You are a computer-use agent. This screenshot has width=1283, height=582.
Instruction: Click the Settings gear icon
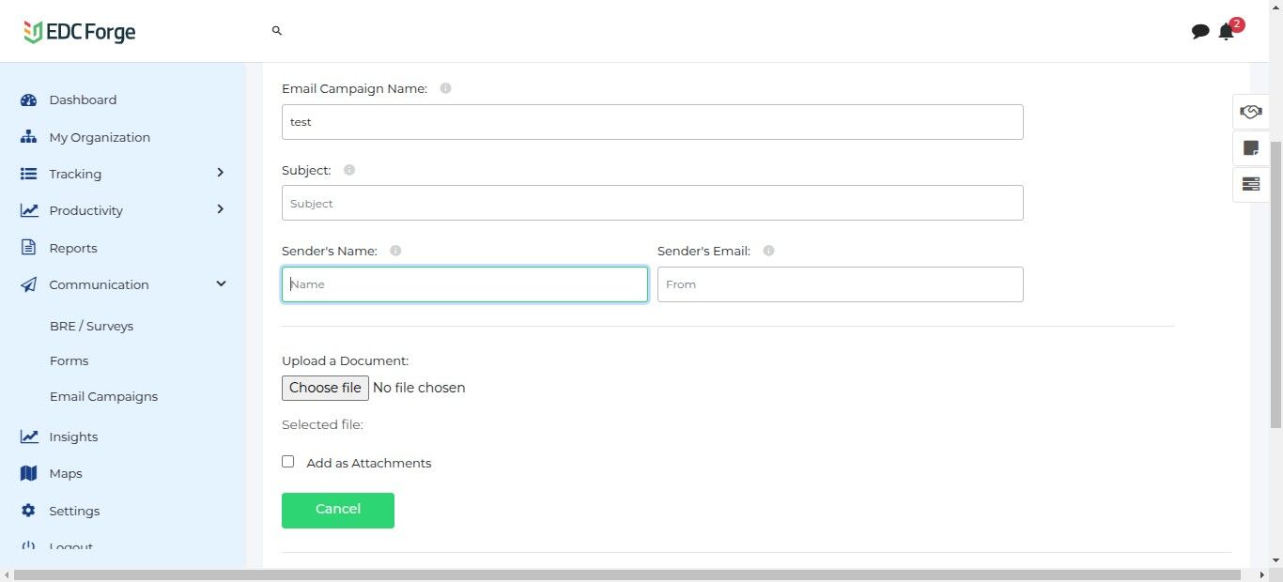click(28, 511)
